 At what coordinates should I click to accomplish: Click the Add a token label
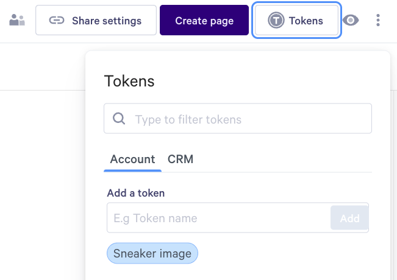(x=136, y=193)
